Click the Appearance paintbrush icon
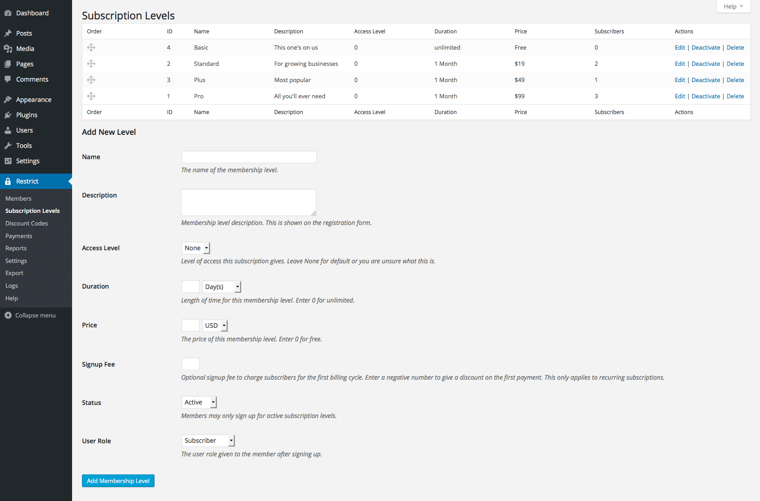Viewport: 760px width, 501px height. (8, 100)
